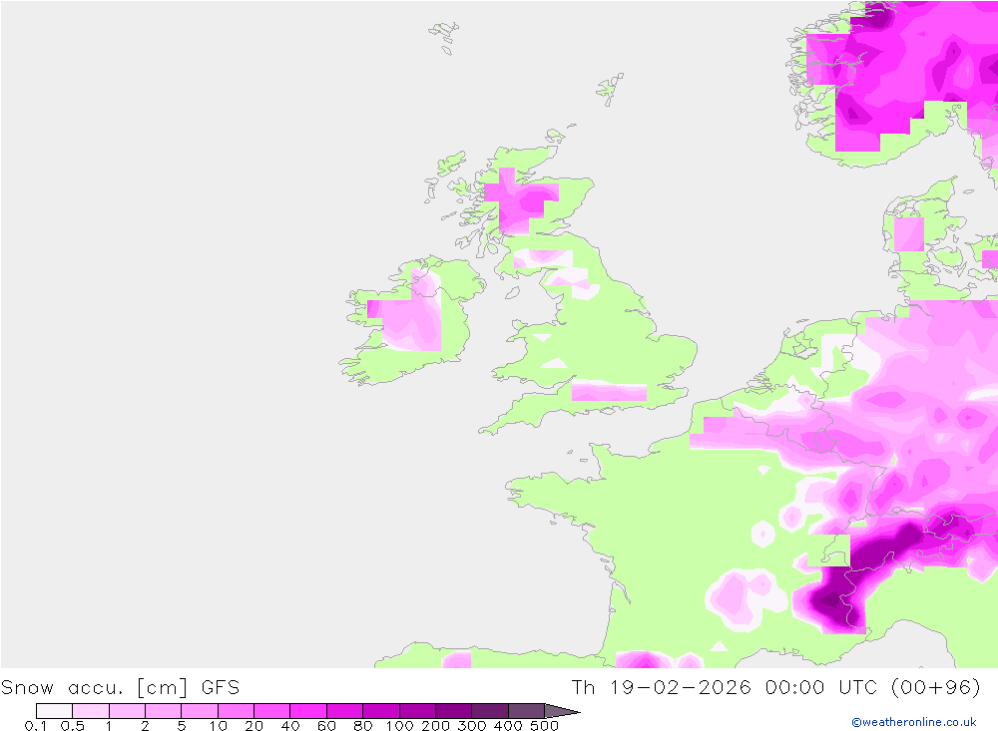Click the 20–40 cm legend swatch
This screenshot has height=731, width=998.
(x=272, y=711)
